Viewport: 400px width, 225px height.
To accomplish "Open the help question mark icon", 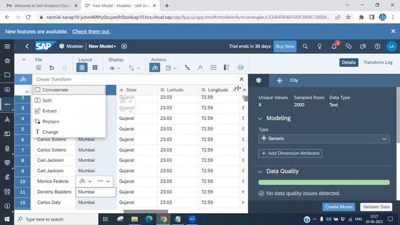I will tap(377, 46).
